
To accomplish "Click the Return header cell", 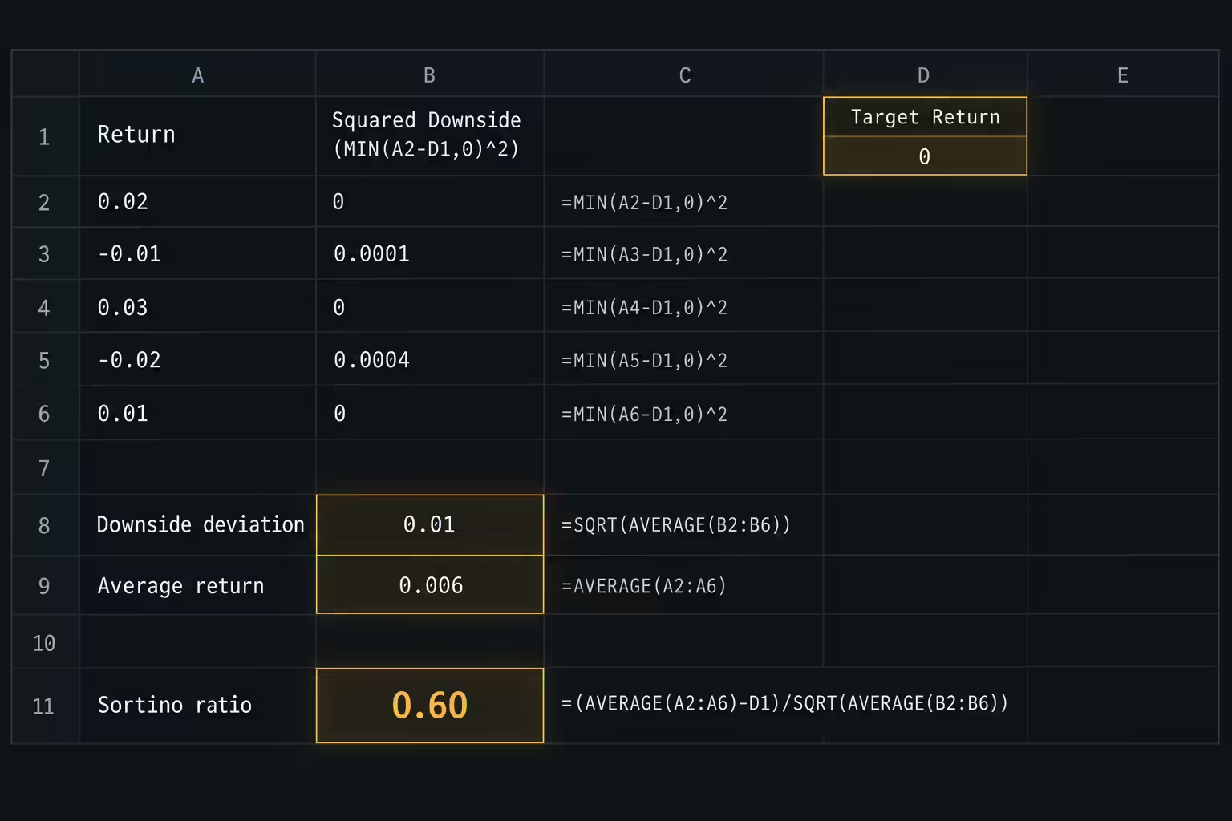I will pos(197,136).
